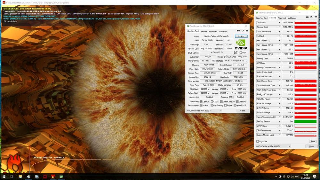Open Advanced tab in Sensors window
320x180 pixels.
tap(282, 18)
